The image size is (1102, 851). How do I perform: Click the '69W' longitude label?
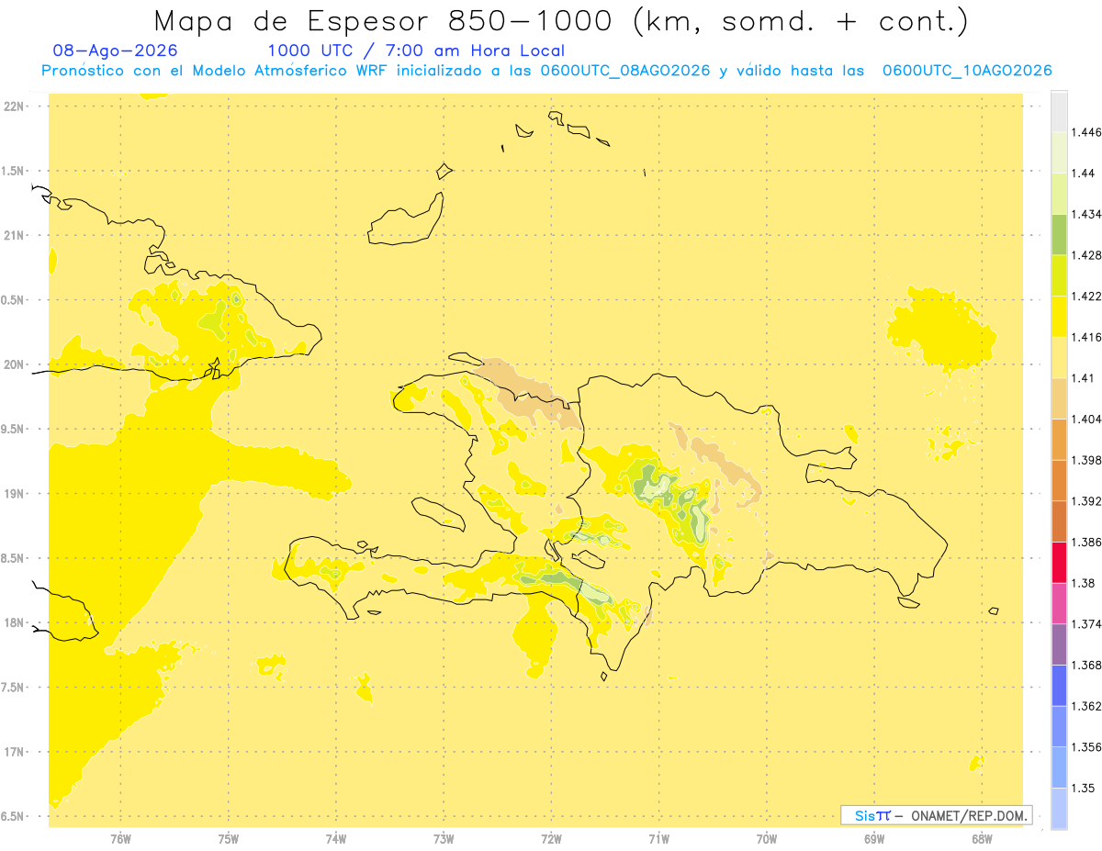click(873, 838)
